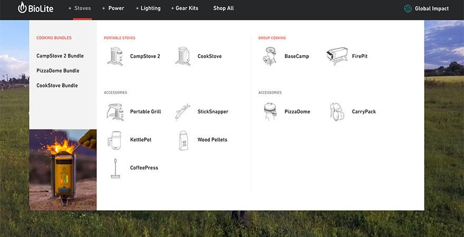Click the BaseCamp stove icon
Viewport: 464px width, 237px height.
pos(269,56)
